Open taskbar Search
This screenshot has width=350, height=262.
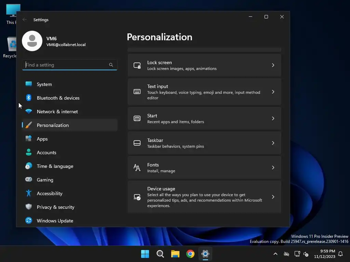coord(160,254)
